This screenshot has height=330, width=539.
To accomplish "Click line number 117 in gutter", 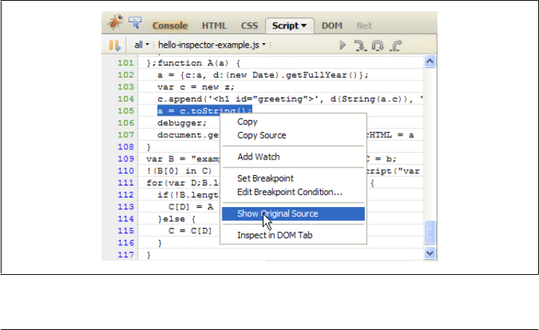I will pyautogui.click(x=125, y=255).
